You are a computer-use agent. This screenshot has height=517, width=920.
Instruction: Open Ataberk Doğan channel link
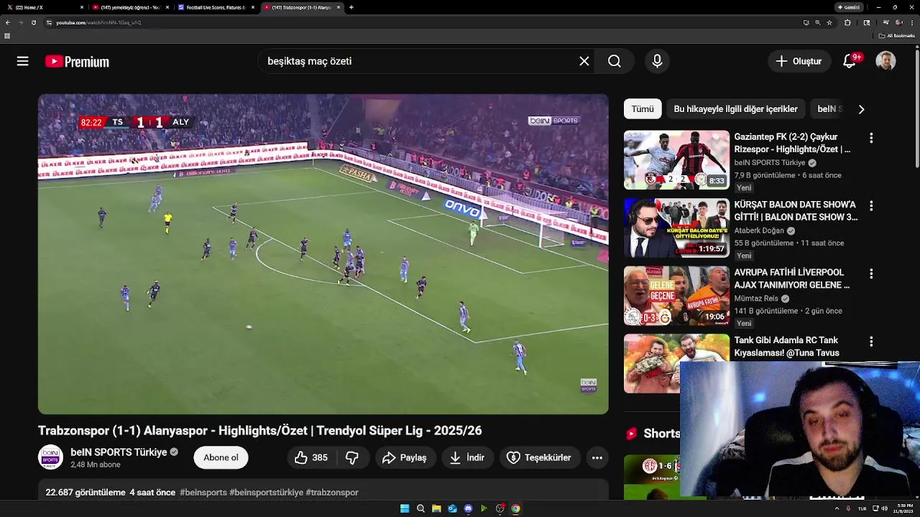pos(759,231)
